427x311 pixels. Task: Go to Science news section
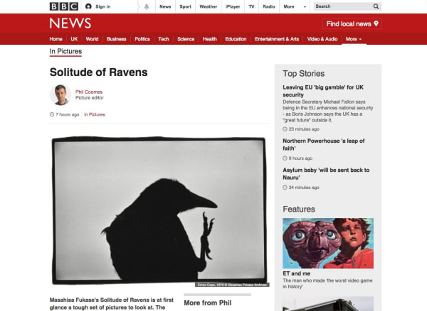(x=186, y=39)
